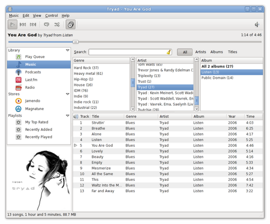This screenshot has height=224, width=270.
Task: Collapse the Playlists section
Action: (67, 116)
